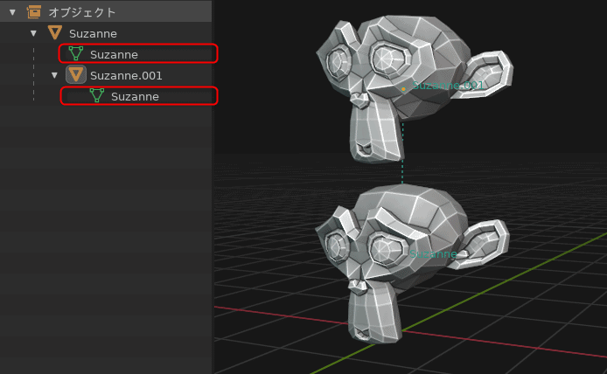607x374 pixels.
Task: Select Suzanne mesh data under Suzanne.001
Action: [x=135, y=96]
